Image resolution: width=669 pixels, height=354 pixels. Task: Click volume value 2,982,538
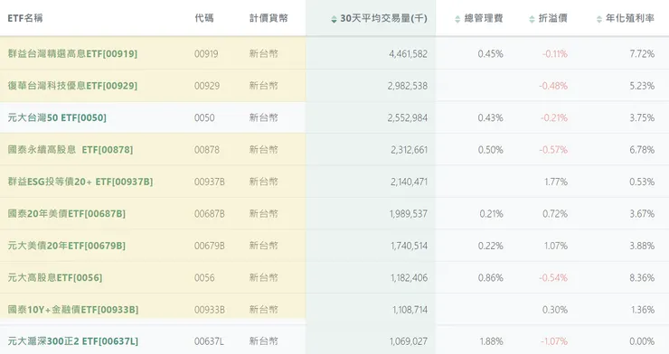pyautogui.click(x=408, y=86)
